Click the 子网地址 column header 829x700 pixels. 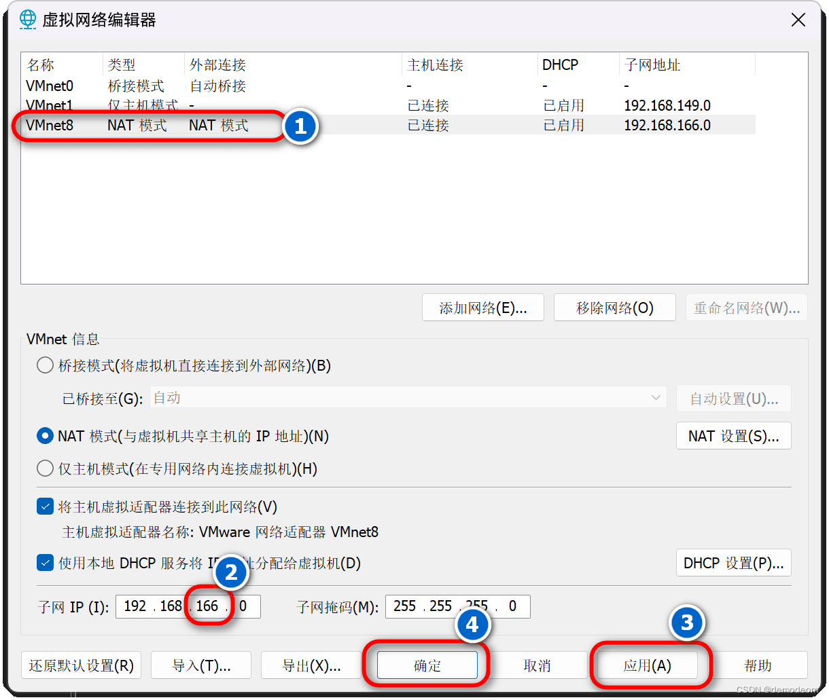[x=687, y=65]
